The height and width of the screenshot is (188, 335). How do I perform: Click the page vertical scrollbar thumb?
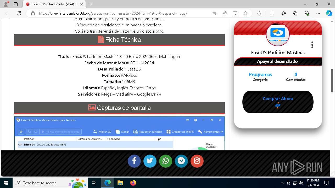(x=332, y=81)
